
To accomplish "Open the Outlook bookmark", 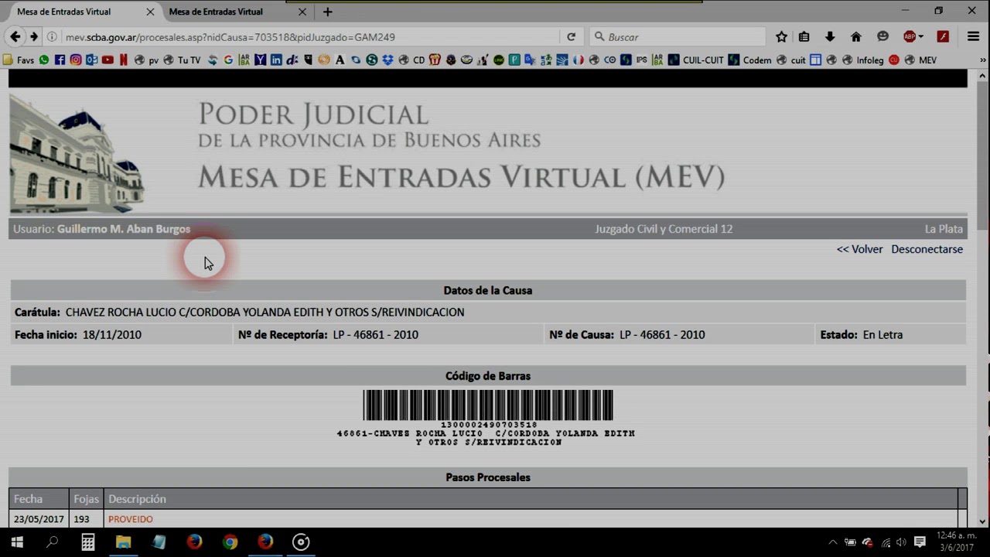I will (91, 60).
